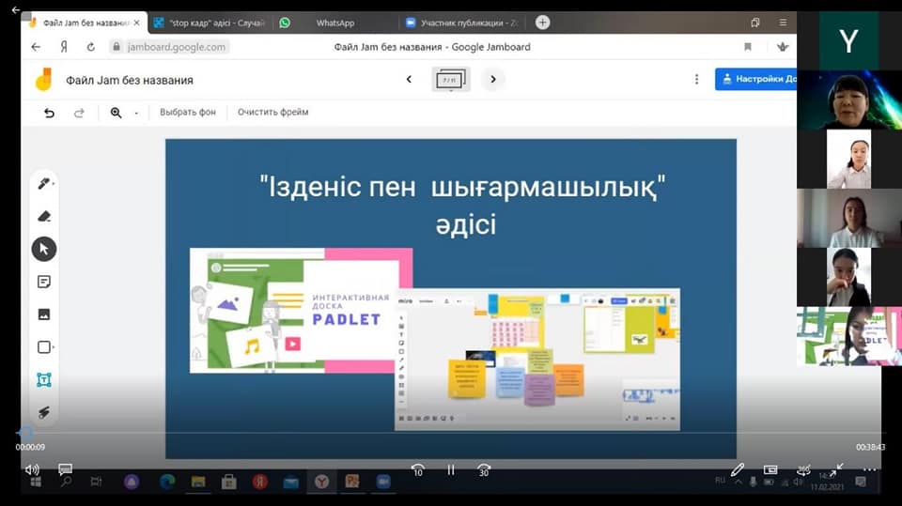Choose the Circle shape tool
The height and width of the screenshot is (506, 902).
pos(43,347)
